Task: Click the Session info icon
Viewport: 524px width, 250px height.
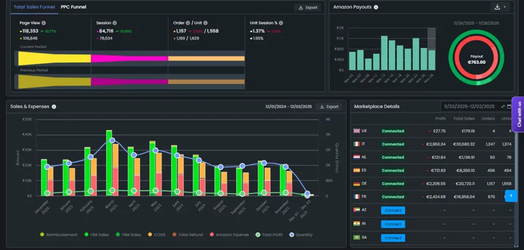Action: click(x=114, y=23)
